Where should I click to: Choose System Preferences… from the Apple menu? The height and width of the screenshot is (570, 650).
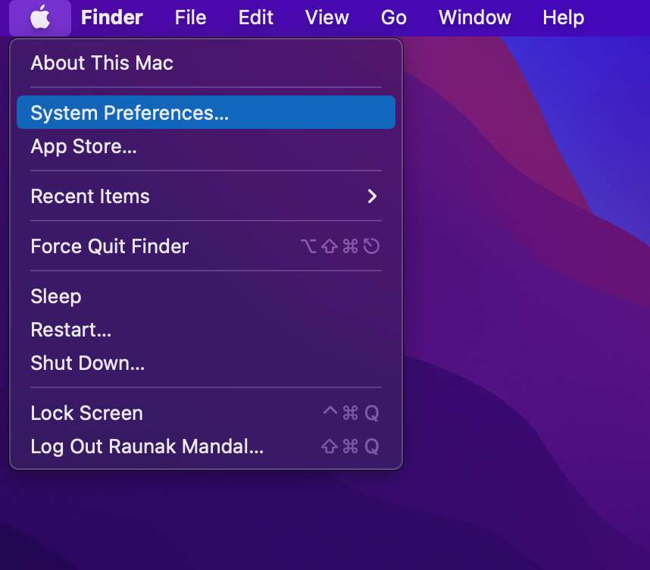click(206, 112)
